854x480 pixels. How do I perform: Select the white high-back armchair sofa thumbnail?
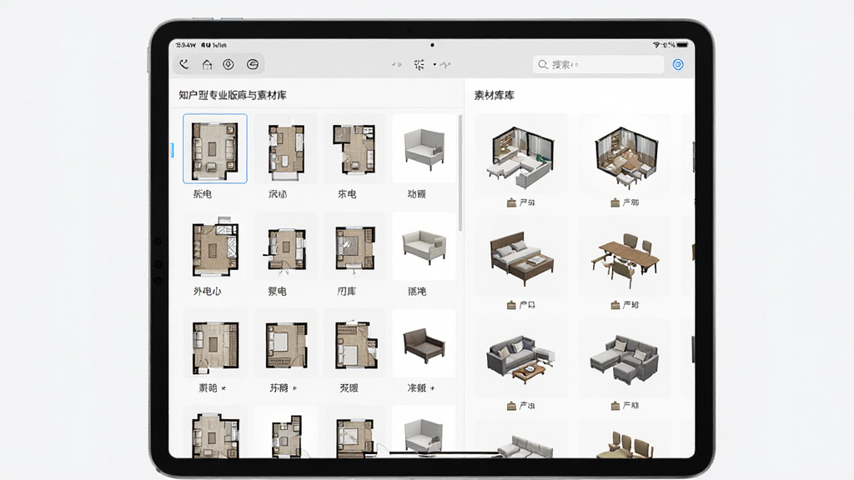point(424,148)
